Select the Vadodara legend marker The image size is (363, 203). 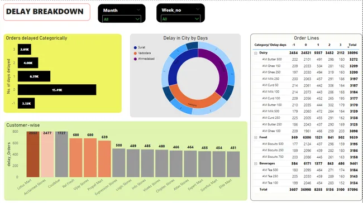pyautogui.click(x=135, y=53)
